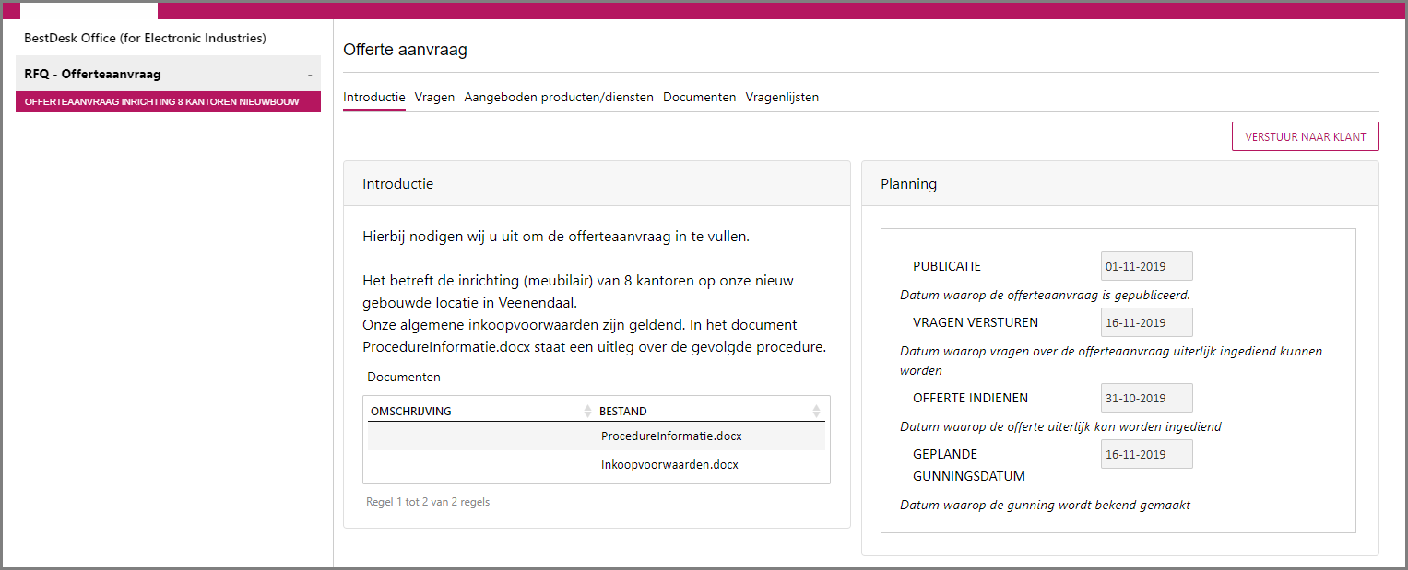Collapse the RFQ - Offerteaanvraag sidebar section
1408x570 pixels.
(x=310, y=75)
